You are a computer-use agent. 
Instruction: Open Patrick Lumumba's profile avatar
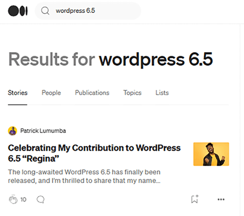pos(12,131)
